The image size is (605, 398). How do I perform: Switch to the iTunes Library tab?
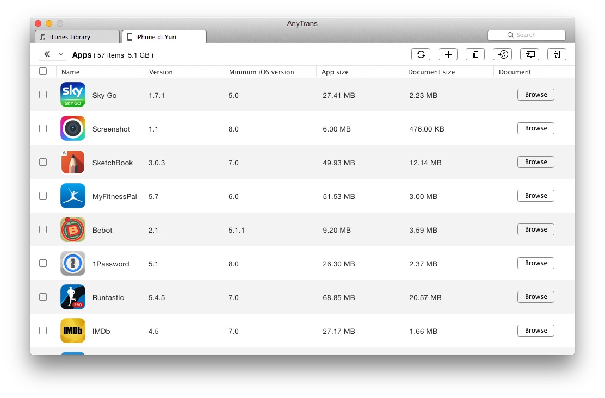pyautogui.click(x=77, y=37)
